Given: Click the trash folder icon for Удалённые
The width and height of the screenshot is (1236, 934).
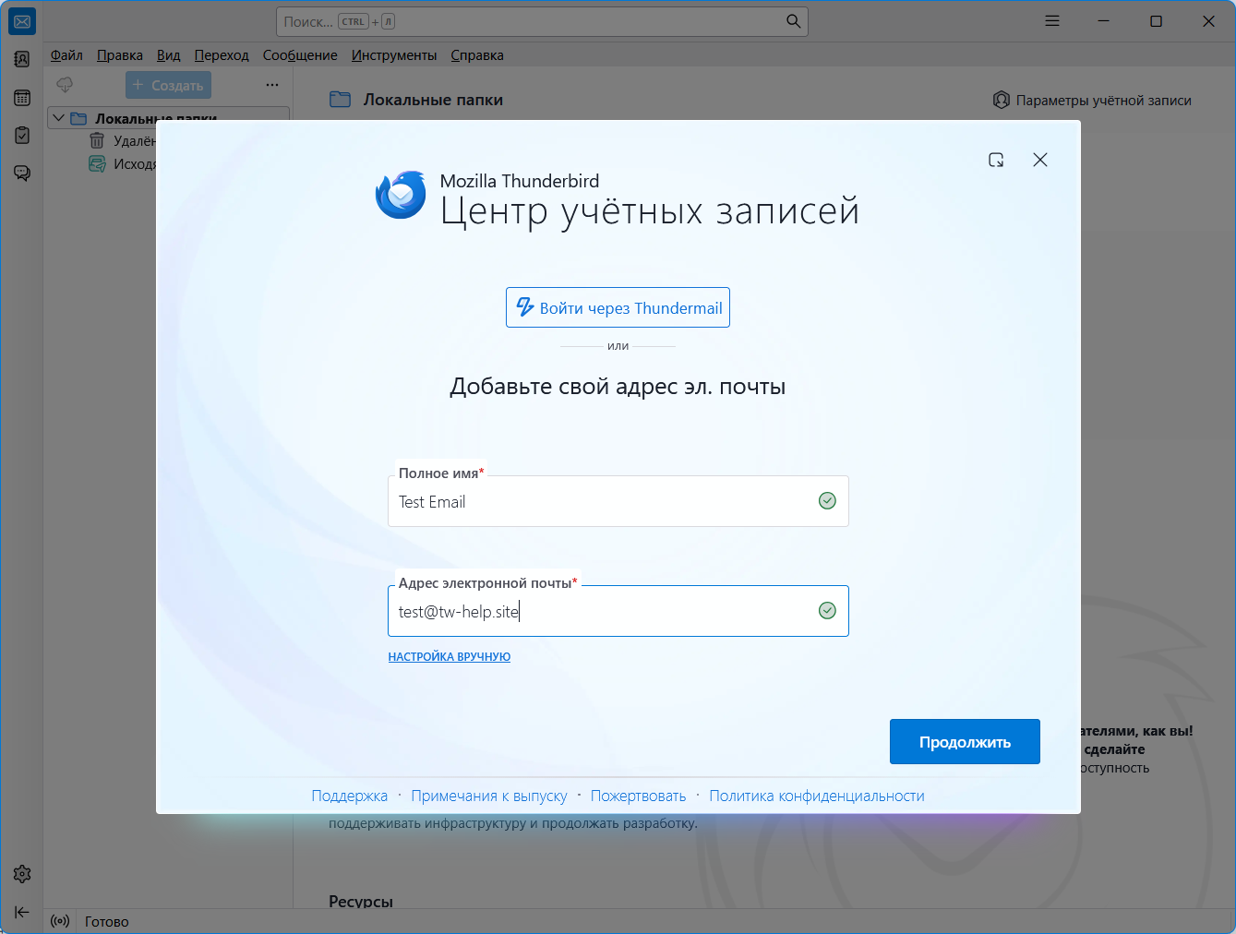Looking at the screenshot, I should (x=97, y=140).
